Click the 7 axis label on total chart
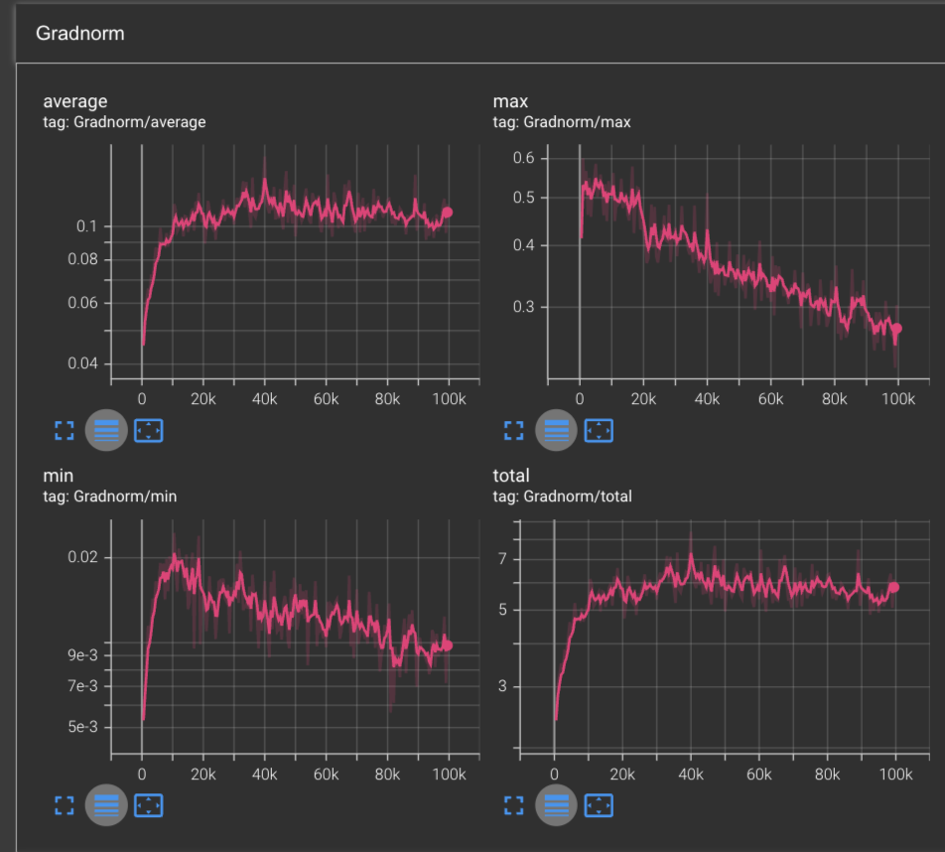 click(502, 559)
